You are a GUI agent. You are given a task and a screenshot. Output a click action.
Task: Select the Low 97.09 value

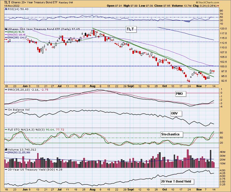146,6
